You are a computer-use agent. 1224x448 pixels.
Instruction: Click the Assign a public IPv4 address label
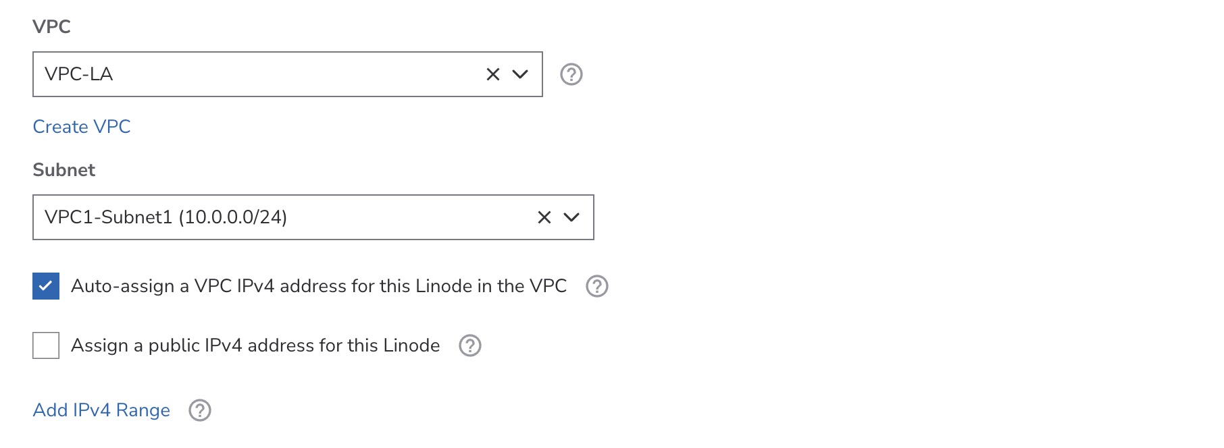coord(255,345)
